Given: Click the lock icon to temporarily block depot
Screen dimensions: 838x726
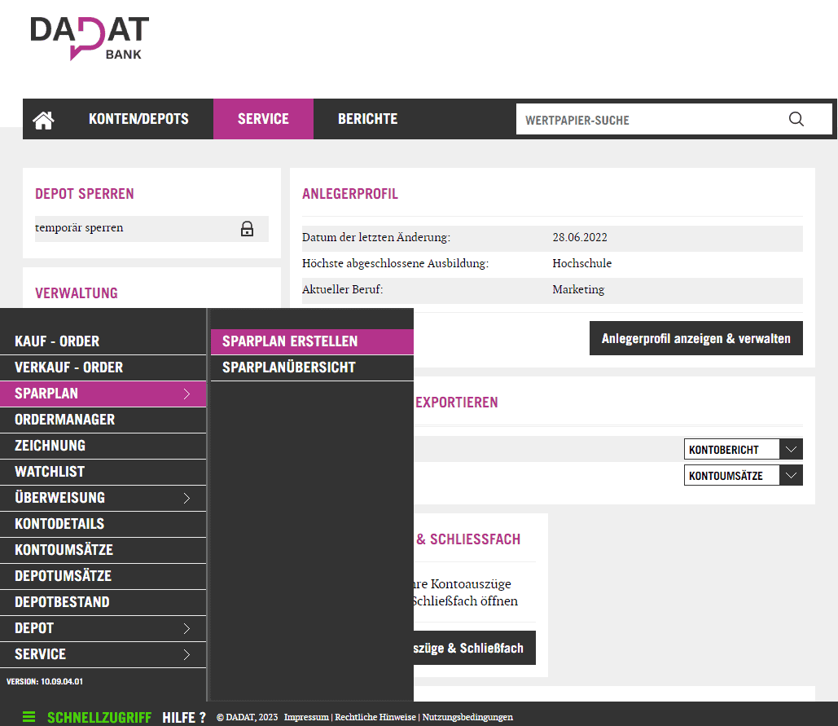Looking at the screenshot, I should point(247,229).
